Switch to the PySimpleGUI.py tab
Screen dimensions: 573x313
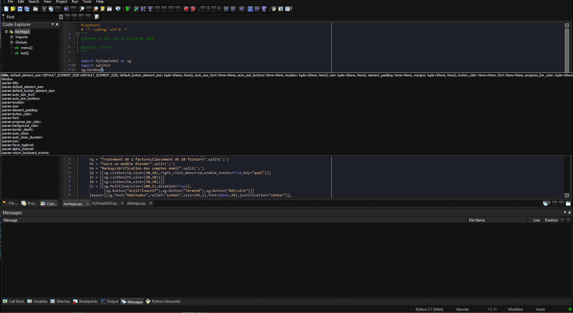(104, 203)
